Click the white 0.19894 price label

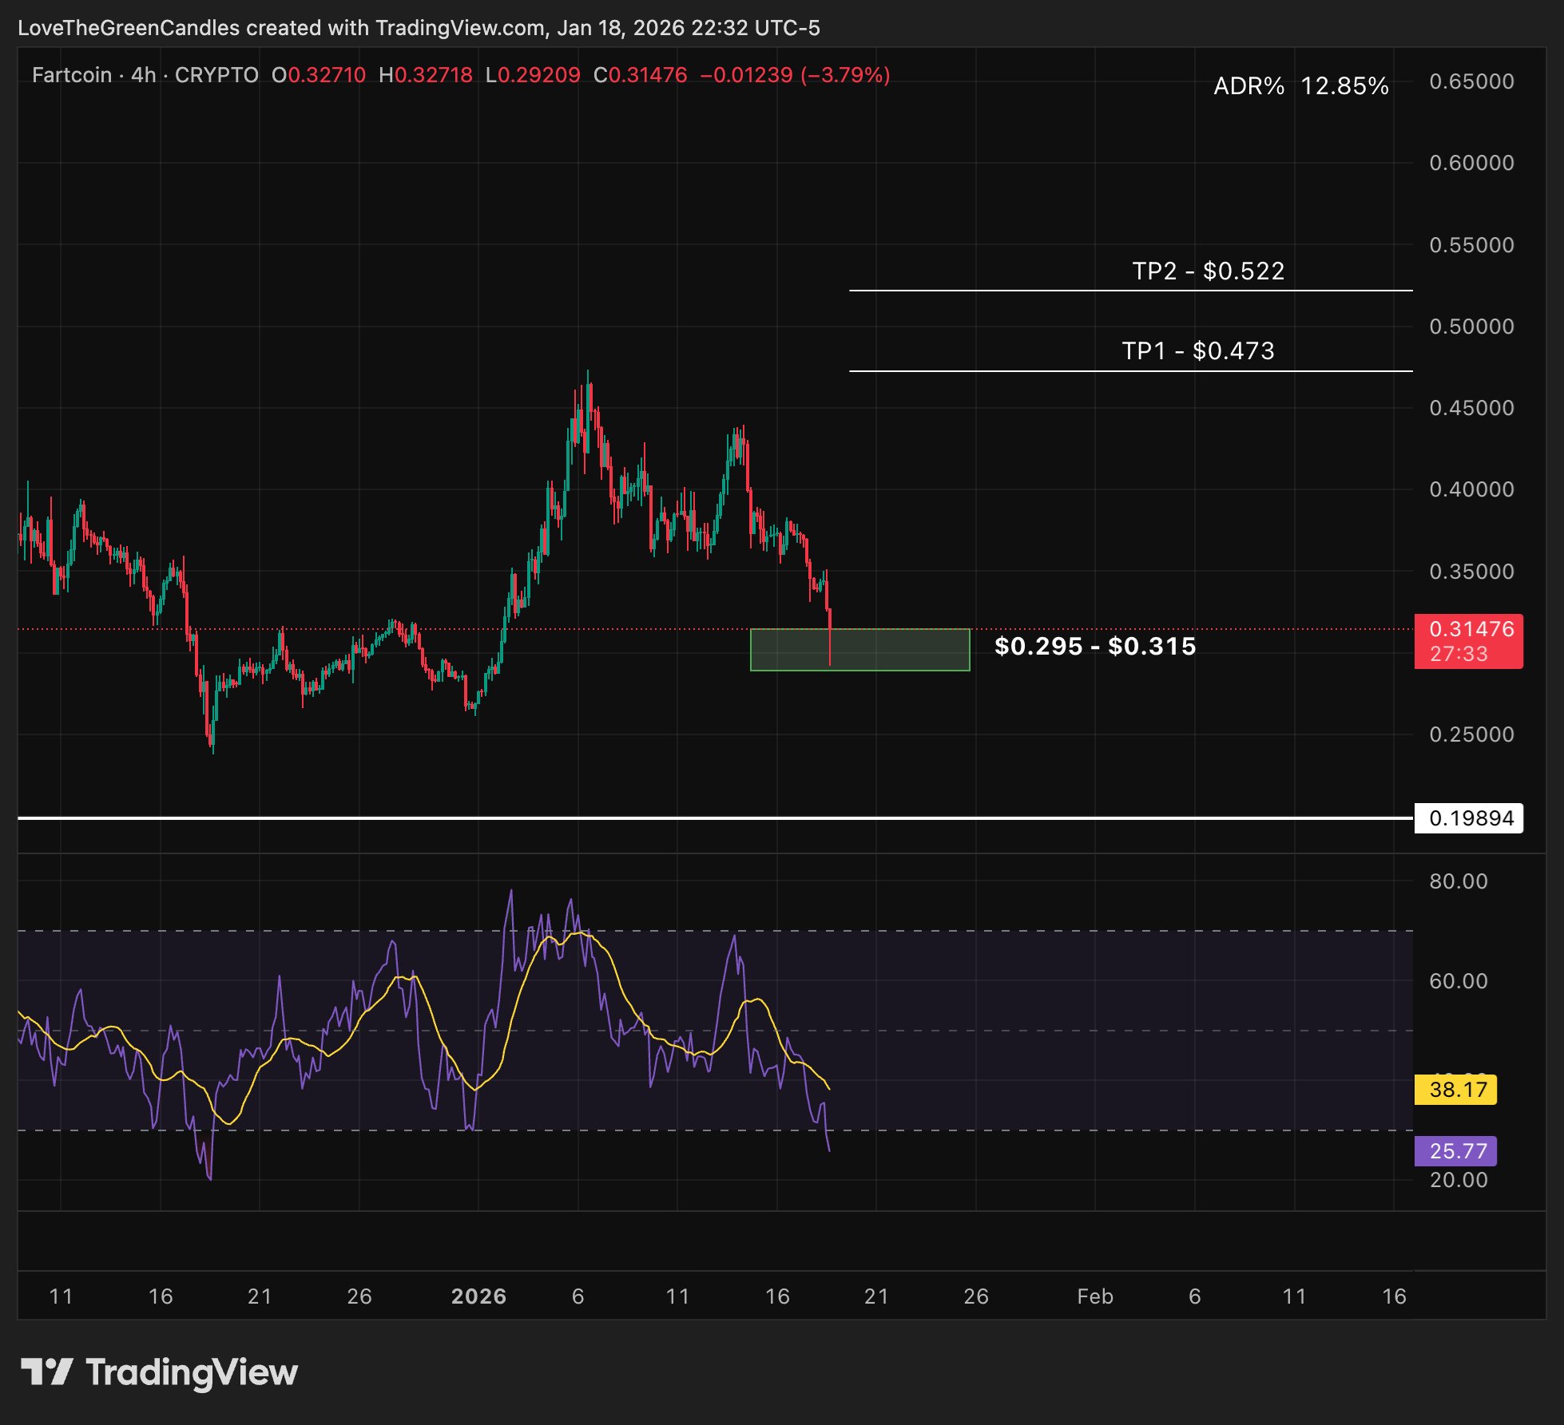[1468, 818]
